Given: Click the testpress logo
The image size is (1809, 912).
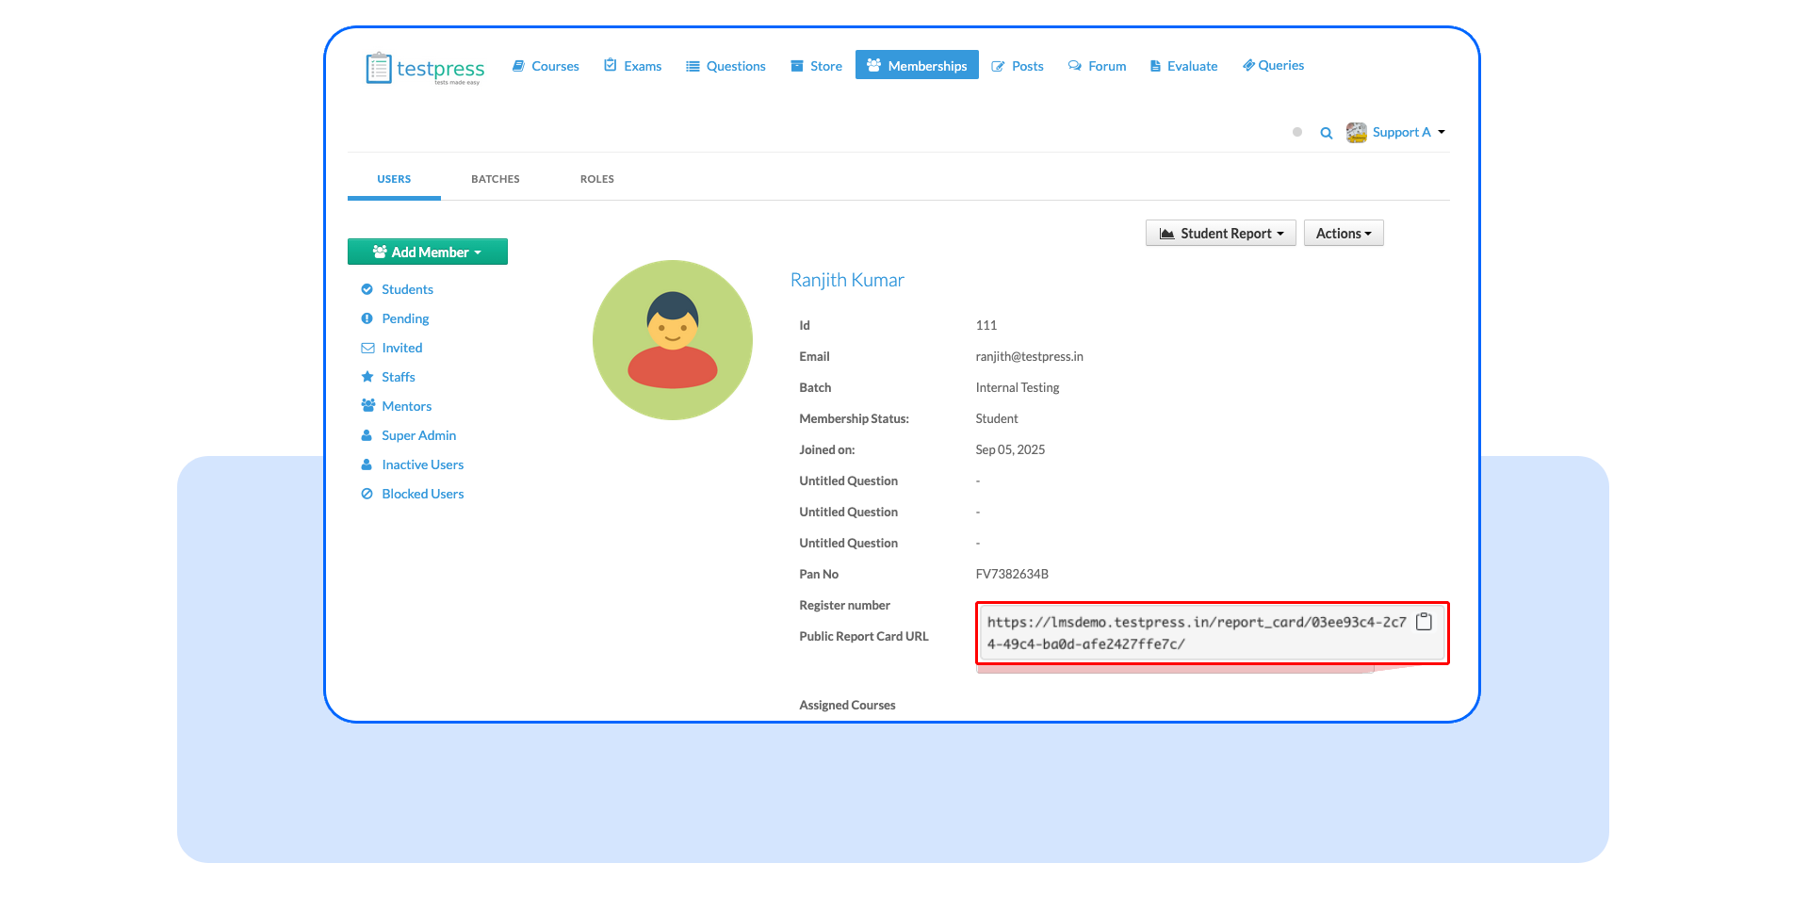Looking at the screenshot, I should click(425, 68).
